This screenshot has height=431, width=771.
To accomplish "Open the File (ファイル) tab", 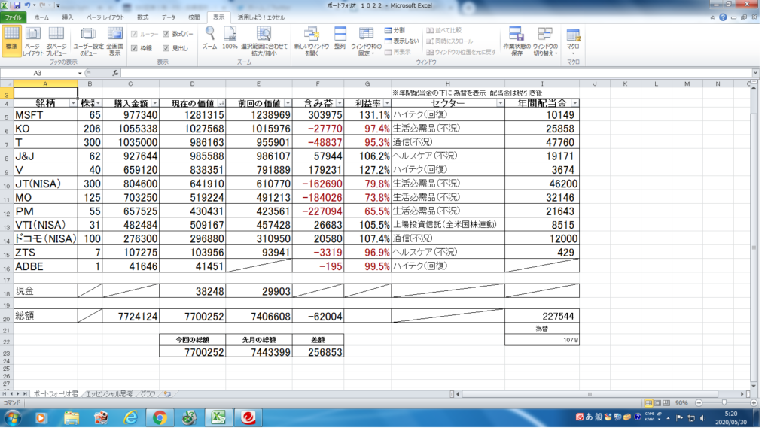I will click(x=14, y=17).
